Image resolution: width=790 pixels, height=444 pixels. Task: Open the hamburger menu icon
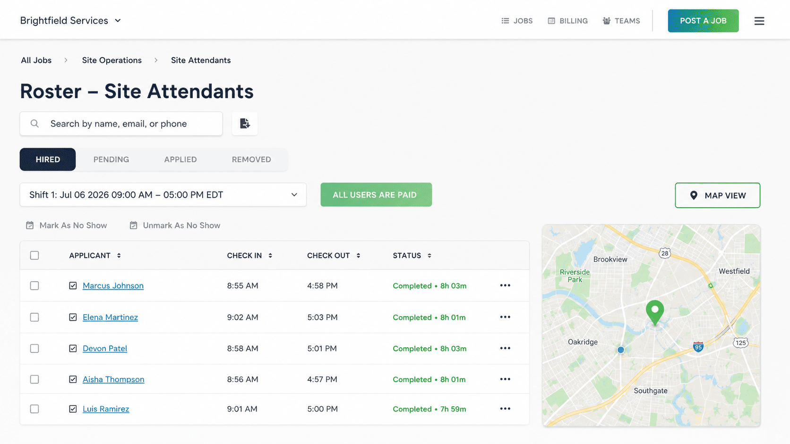tap(759, 21)
